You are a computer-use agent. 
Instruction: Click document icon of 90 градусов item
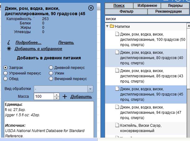(x=117, y=89)
